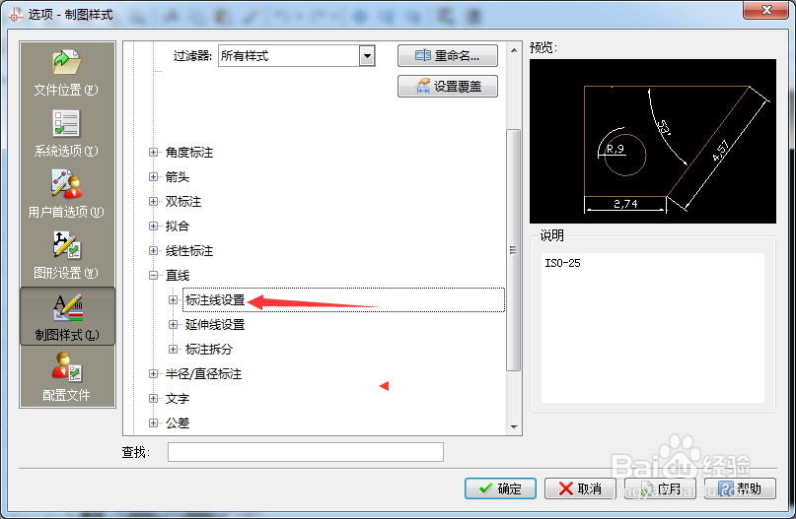The height and width of the screenshot is (519, 796).
Task: Select the 拟合 tree item
Action: [x=178, y=227]
